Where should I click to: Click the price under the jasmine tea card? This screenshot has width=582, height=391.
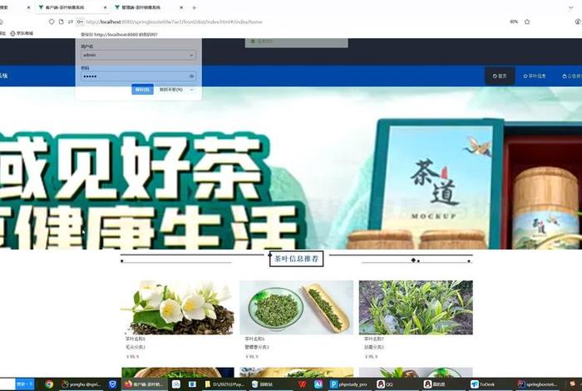point(132,356)
